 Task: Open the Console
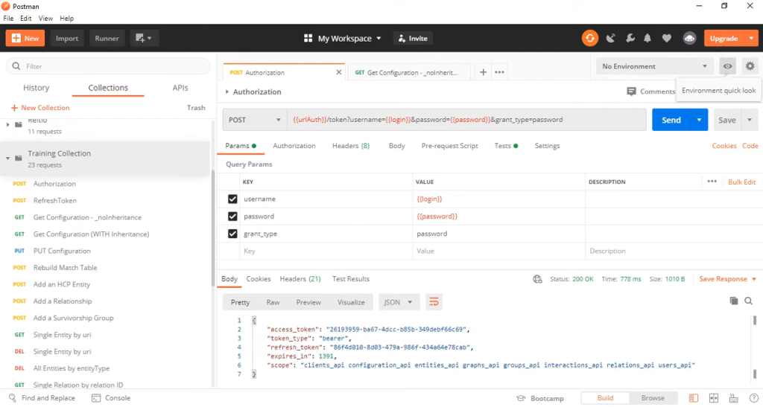[x=112, y=398]
